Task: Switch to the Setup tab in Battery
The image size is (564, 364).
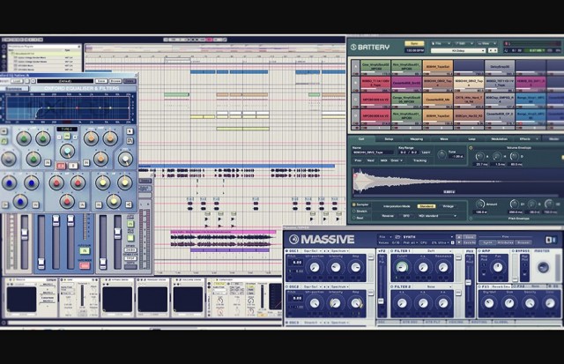Action: pyautogui.click(x=389, y=138)
